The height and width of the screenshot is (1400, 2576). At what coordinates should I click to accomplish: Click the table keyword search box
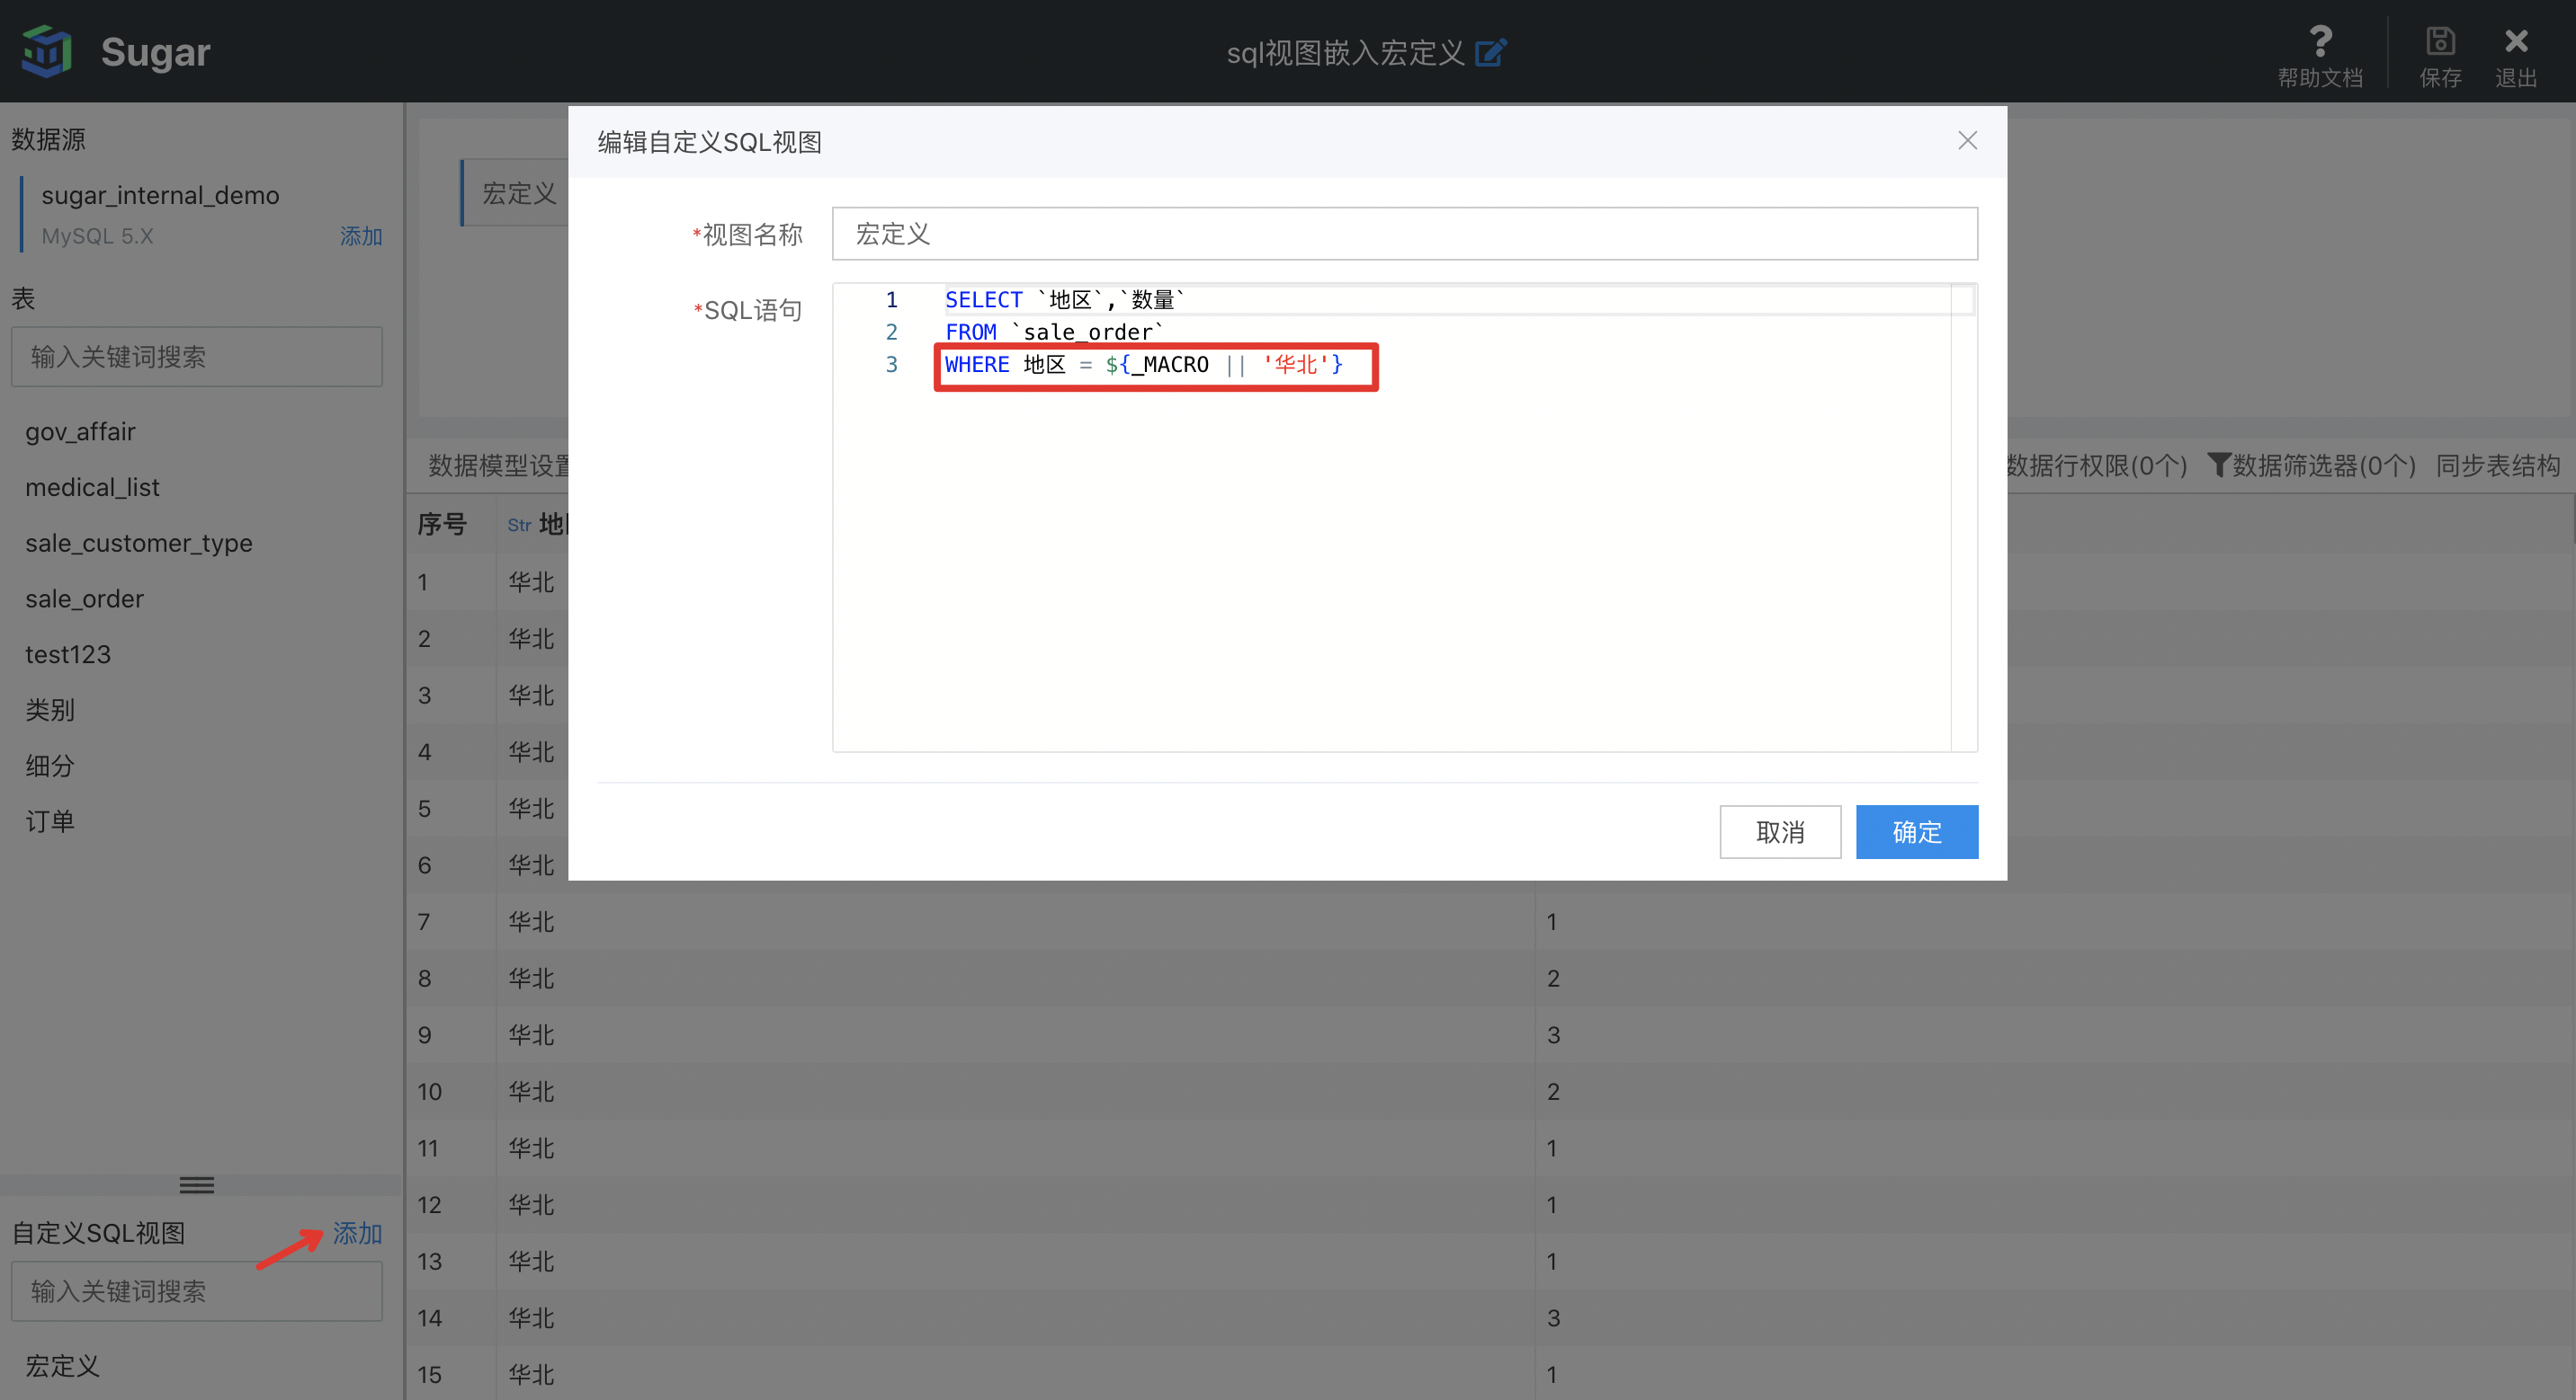[196, 357]
